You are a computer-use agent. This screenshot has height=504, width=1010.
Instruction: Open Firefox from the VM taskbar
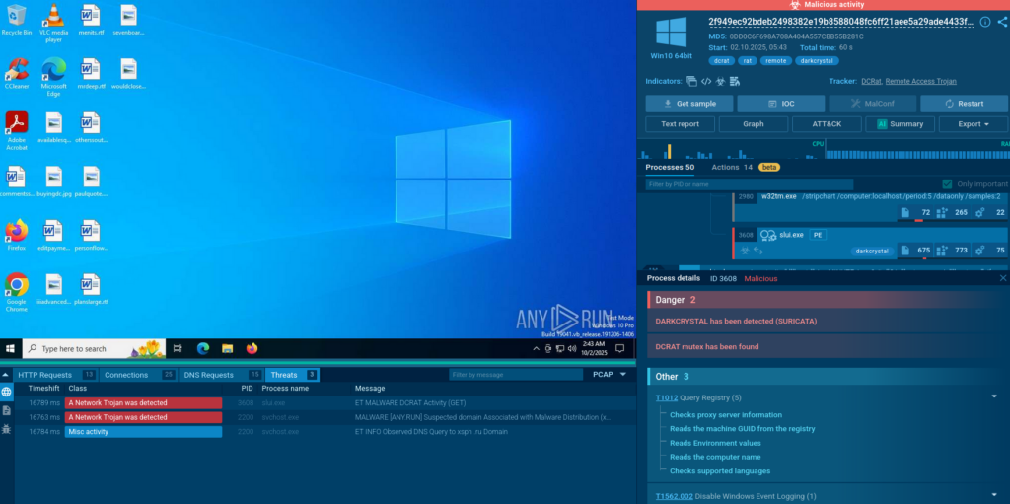(x=252, y=348)
